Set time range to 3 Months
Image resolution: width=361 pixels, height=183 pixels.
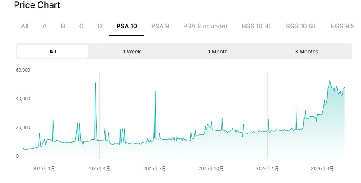pos(307,52)
